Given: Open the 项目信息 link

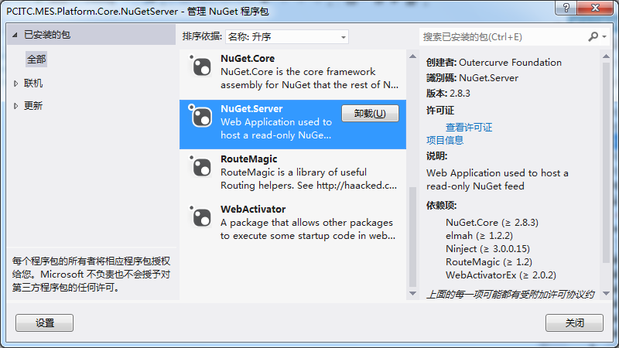Looking at the screenshot, I should click(445, 140).
